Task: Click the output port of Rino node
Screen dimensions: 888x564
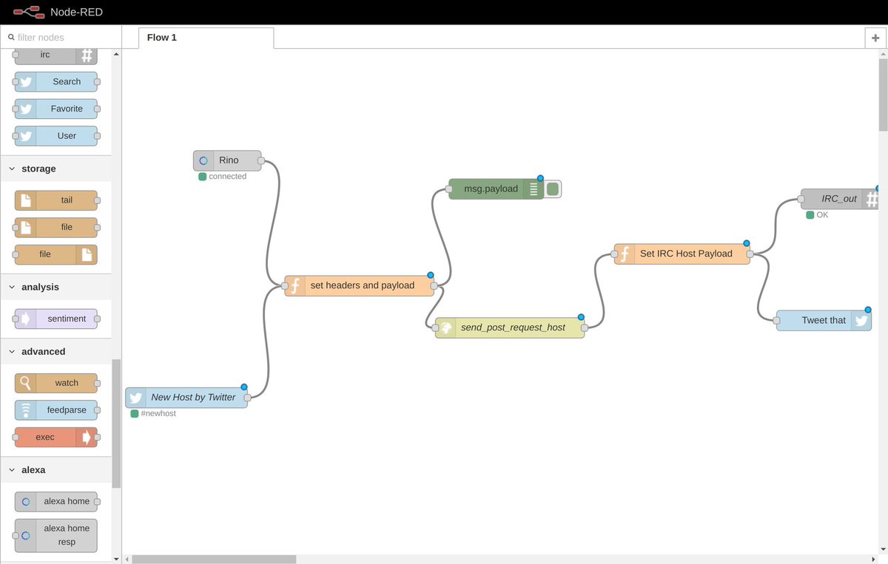Action: tap(261, 160)
